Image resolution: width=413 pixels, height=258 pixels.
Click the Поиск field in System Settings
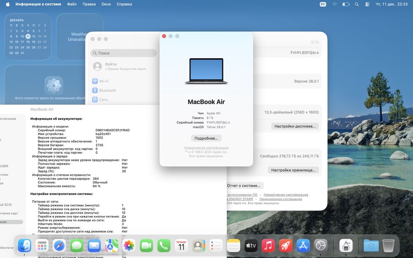[x=123, y=53]
